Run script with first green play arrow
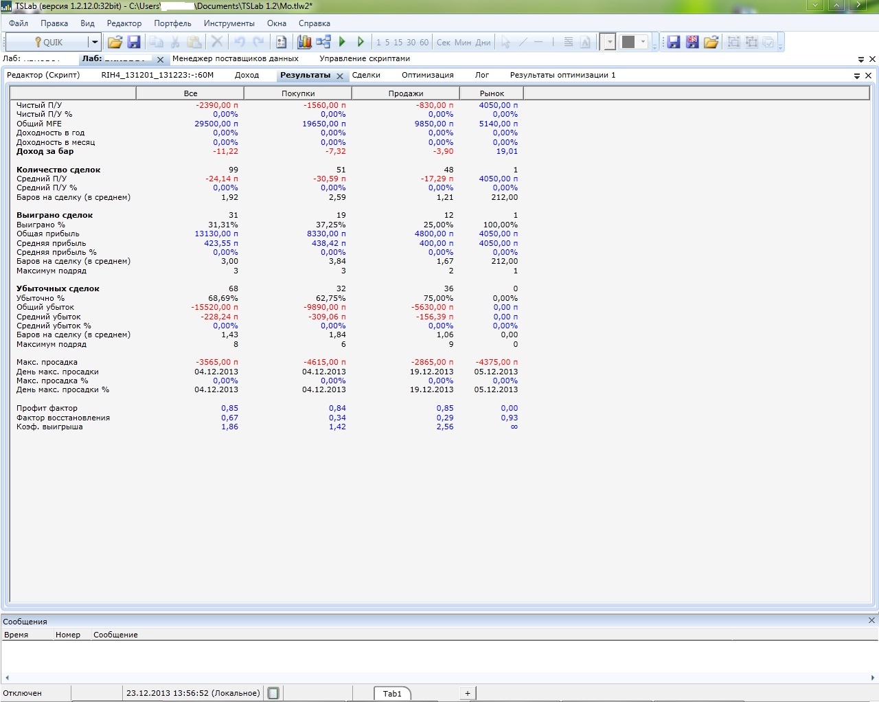The image size is (879, 702). coord(342,42)
